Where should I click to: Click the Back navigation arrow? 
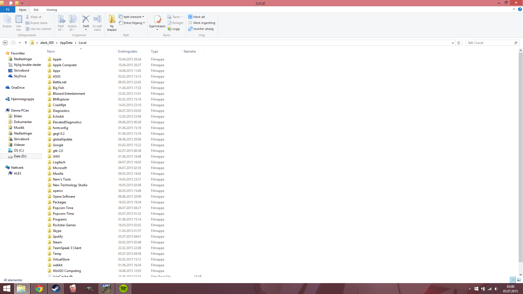[x=5, y=43]
